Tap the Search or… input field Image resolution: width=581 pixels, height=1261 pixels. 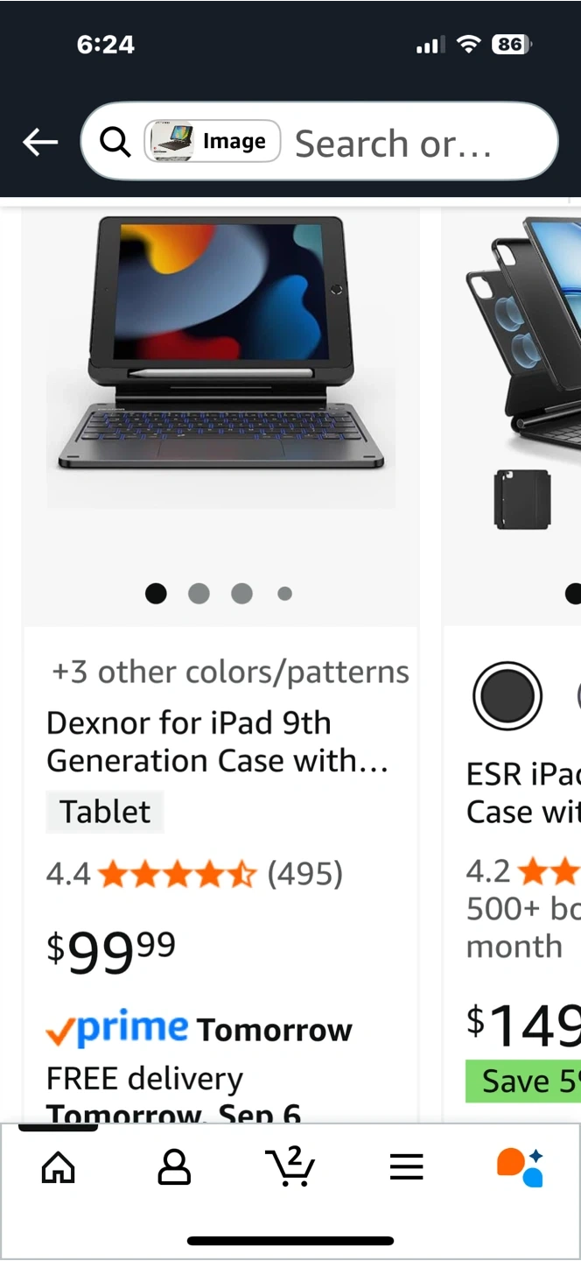click(394, 143)
